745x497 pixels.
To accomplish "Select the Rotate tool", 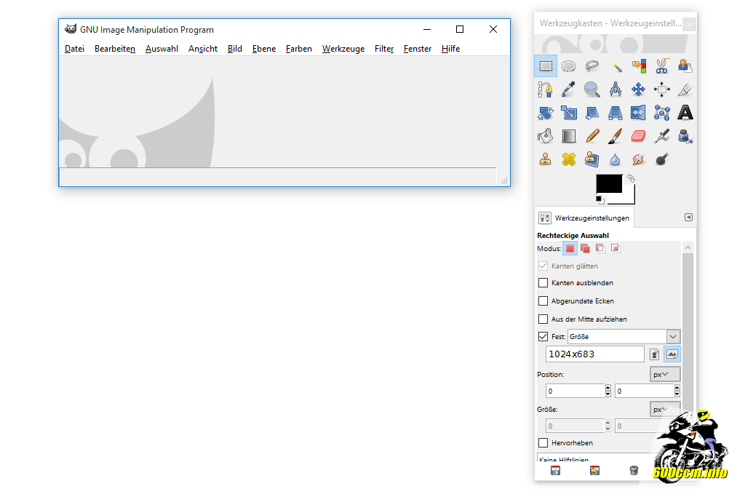I will coord(546,113).
